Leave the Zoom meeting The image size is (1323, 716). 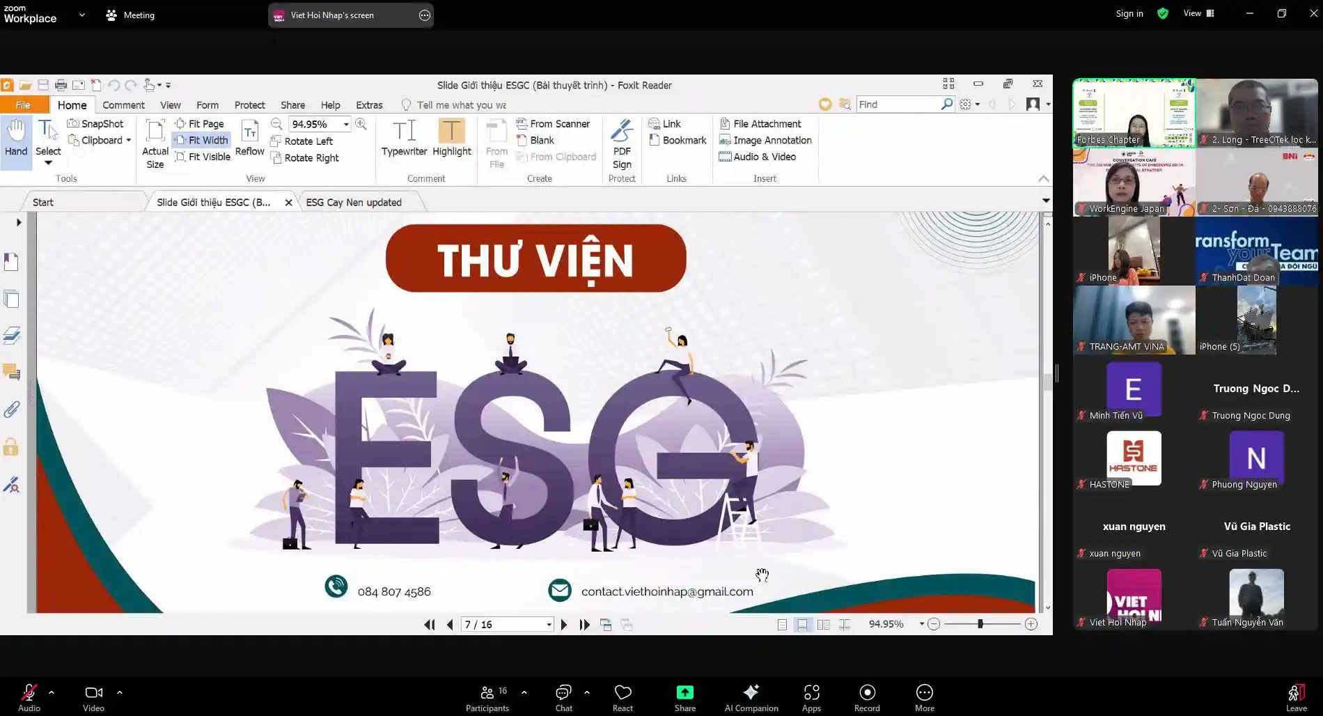(x=1296, y=697)
